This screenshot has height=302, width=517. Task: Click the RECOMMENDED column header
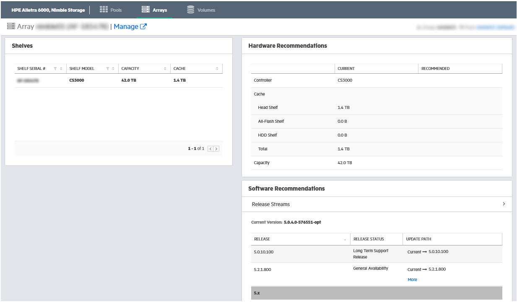(x=435, y=69)
